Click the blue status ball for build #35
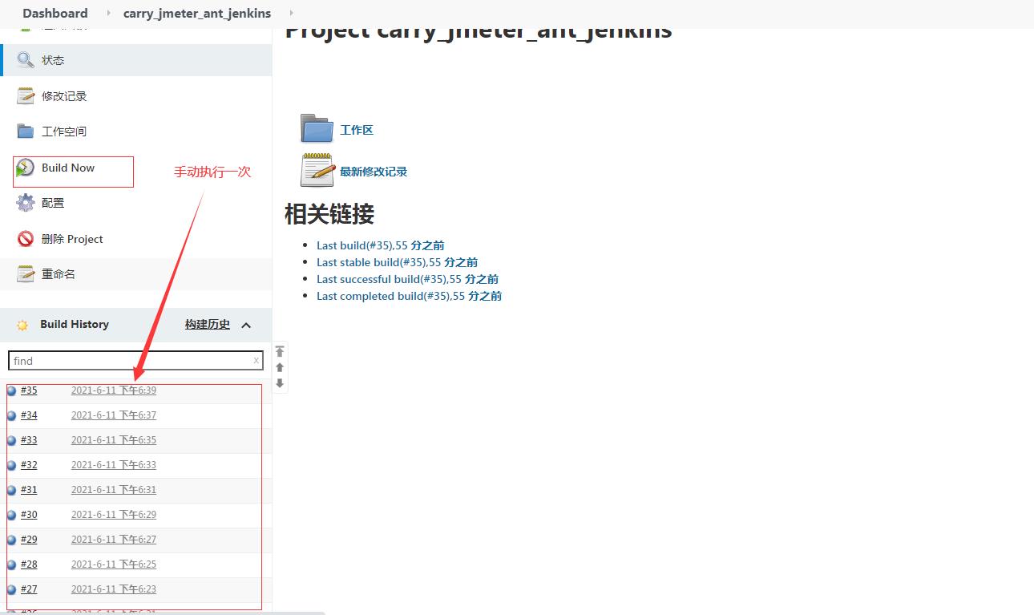 pos(11,391)
